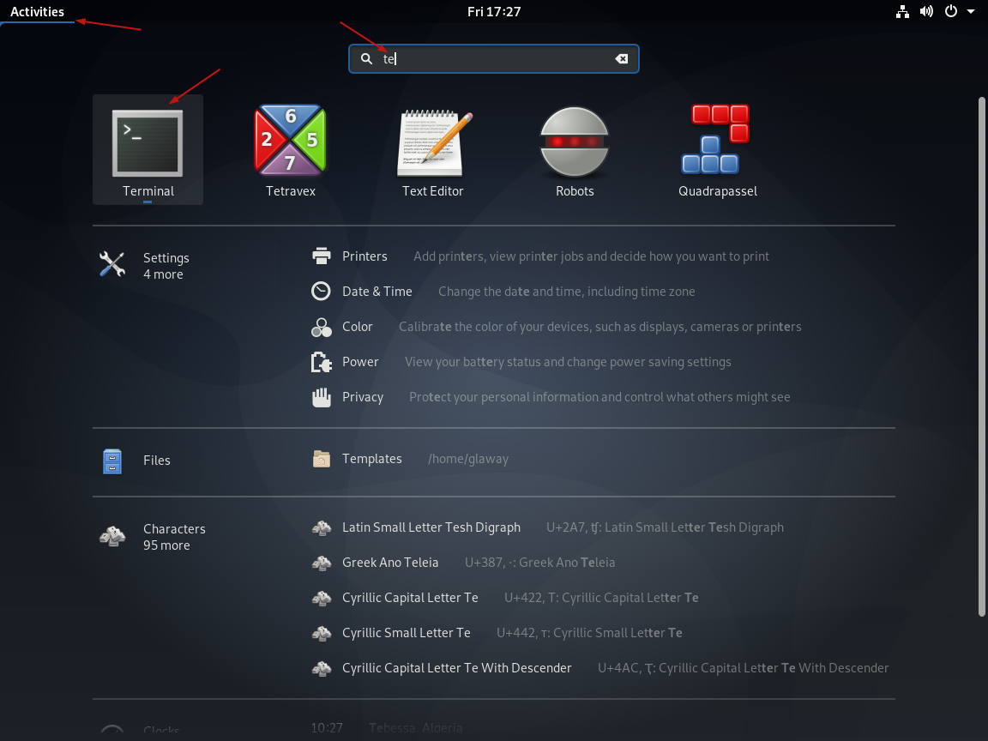The image size is (988, 741).
Task: Open Date & Time settings result
Action: (503, 291)
